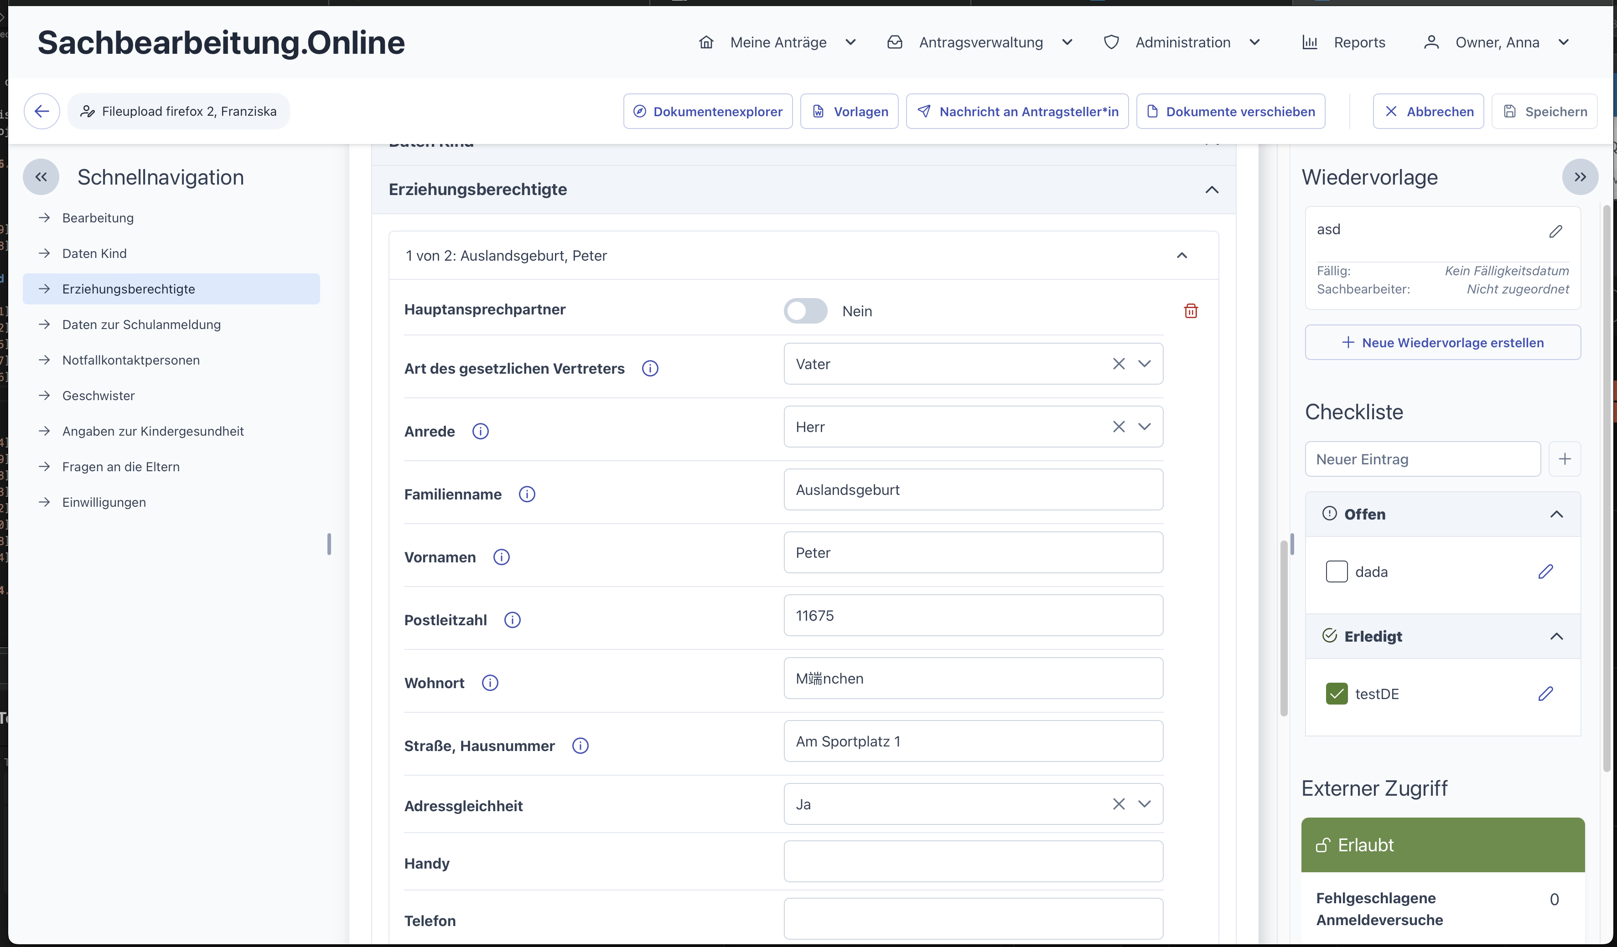The width and height of the screenshot is (1617, 947).
Task: Collapse the Erziehungsberechtigte section
Action: [1212, 190]
